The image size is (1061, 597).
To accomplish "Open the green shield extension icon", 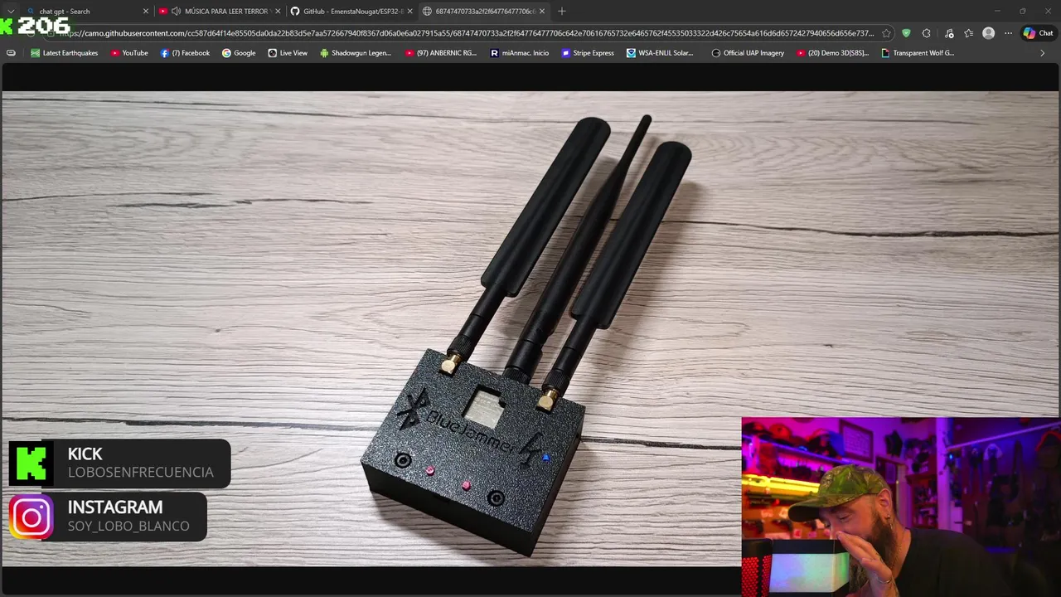I will (906, 33).
